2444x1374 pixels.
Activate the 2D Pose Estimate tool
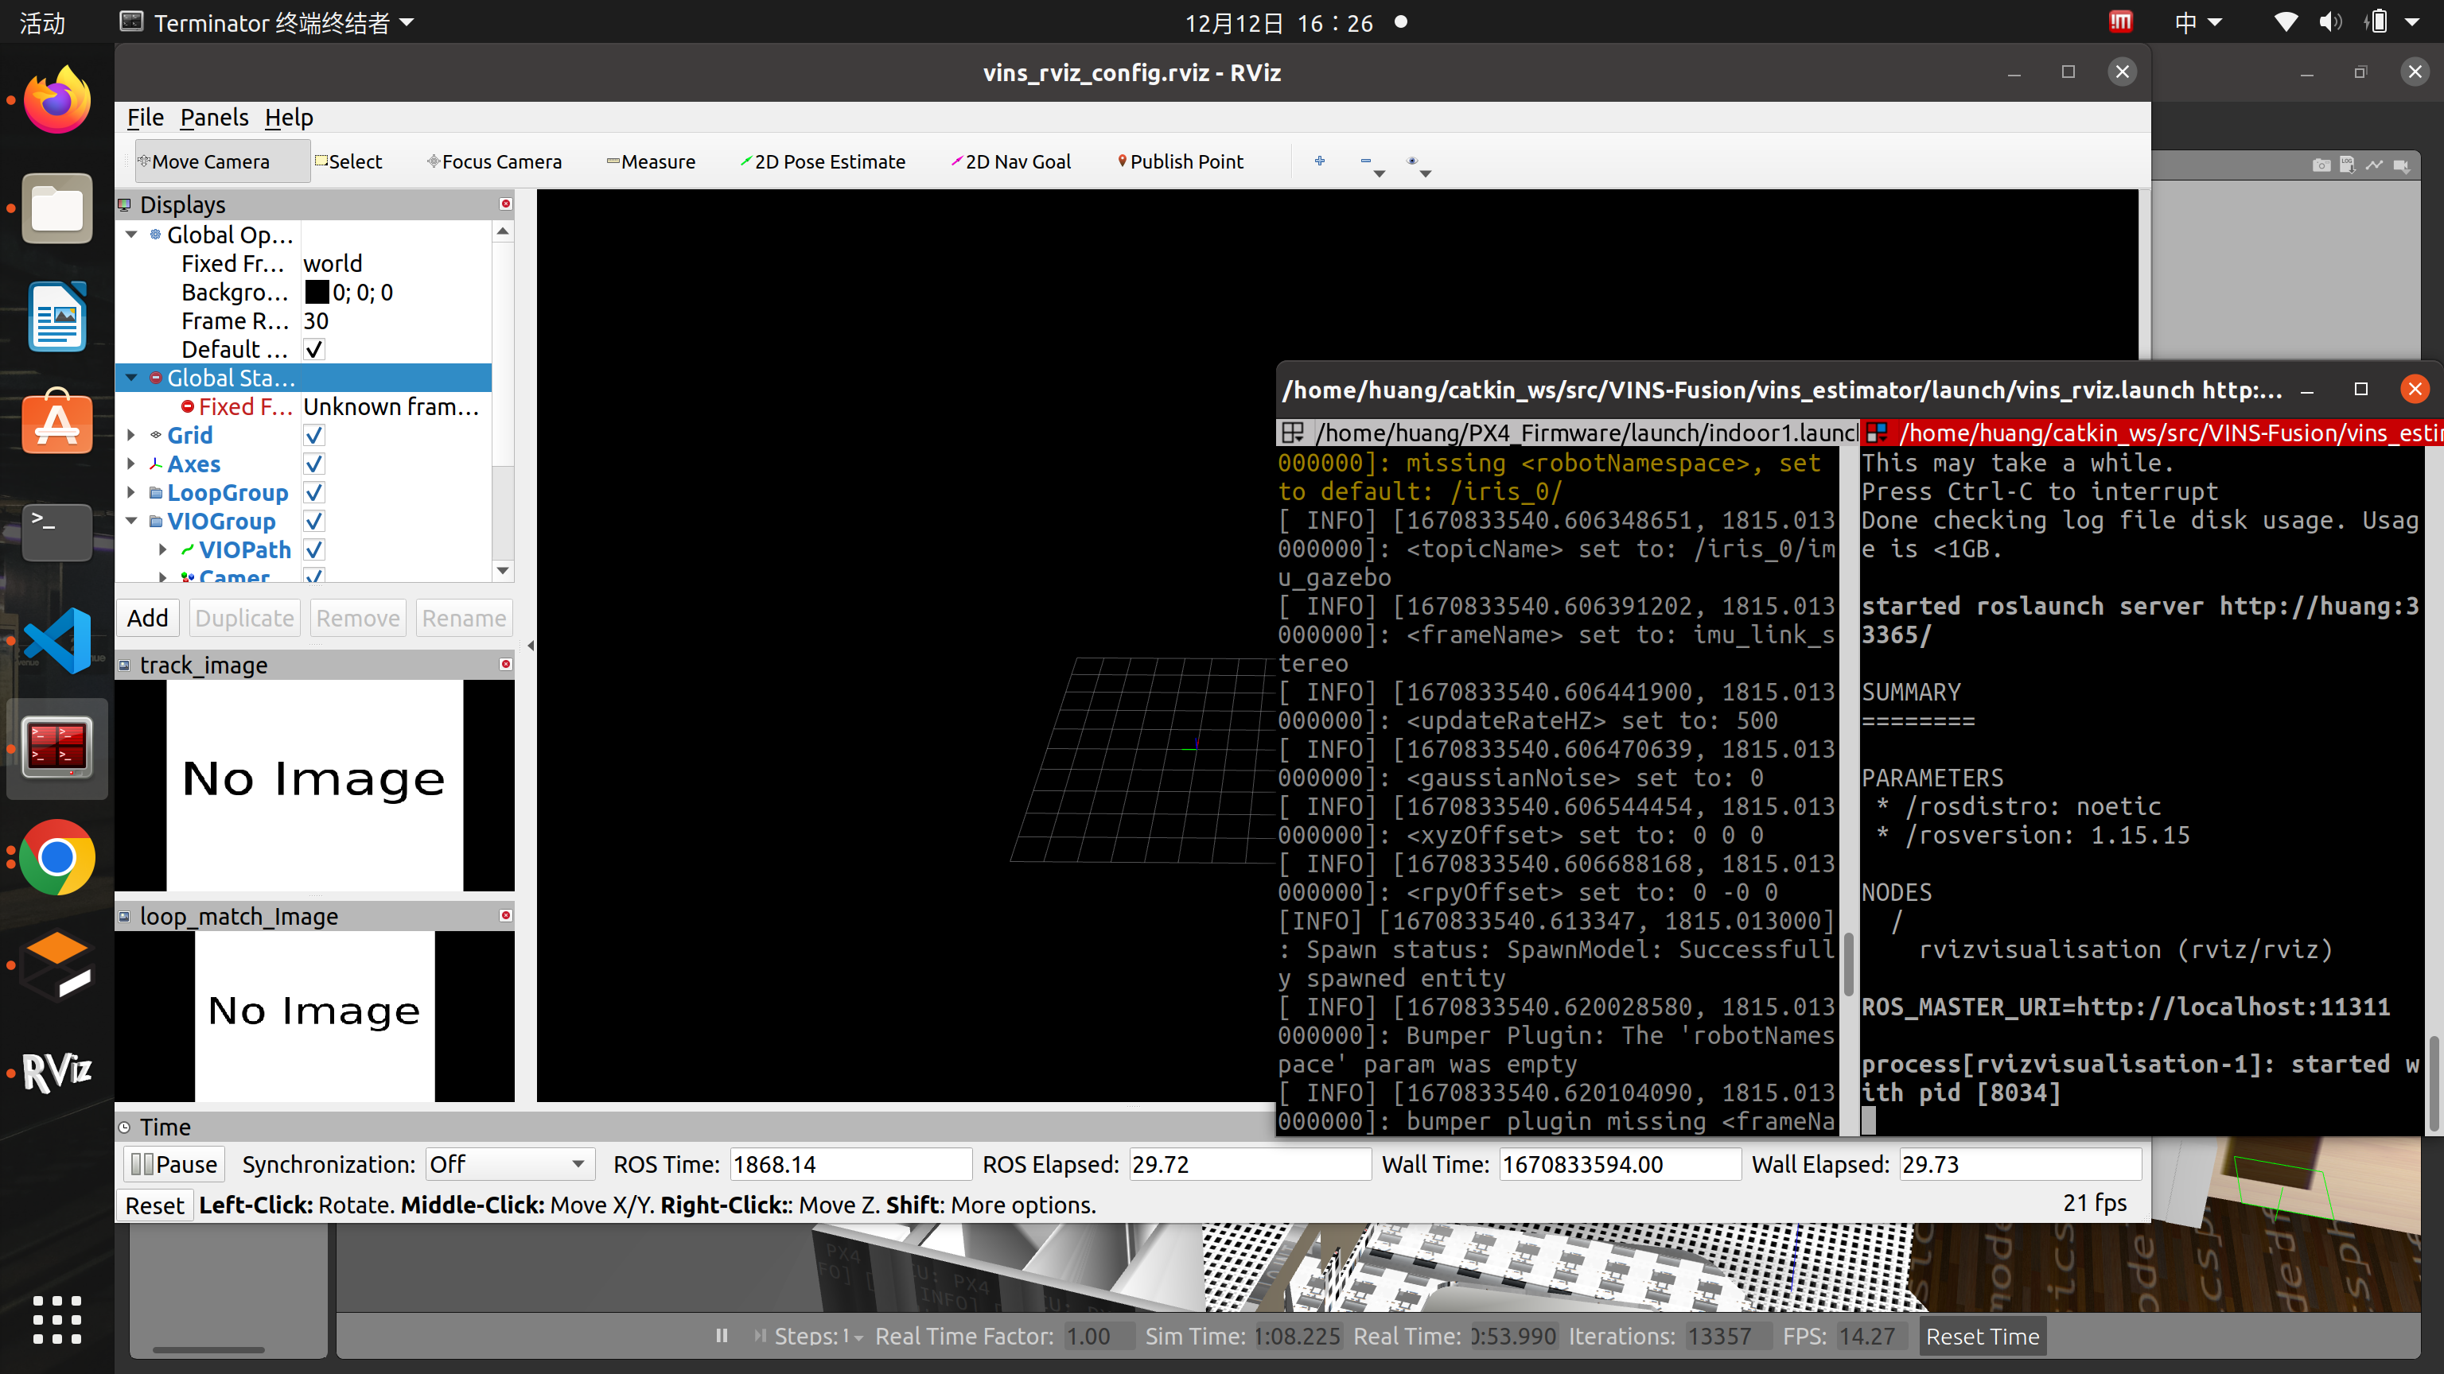823,161
